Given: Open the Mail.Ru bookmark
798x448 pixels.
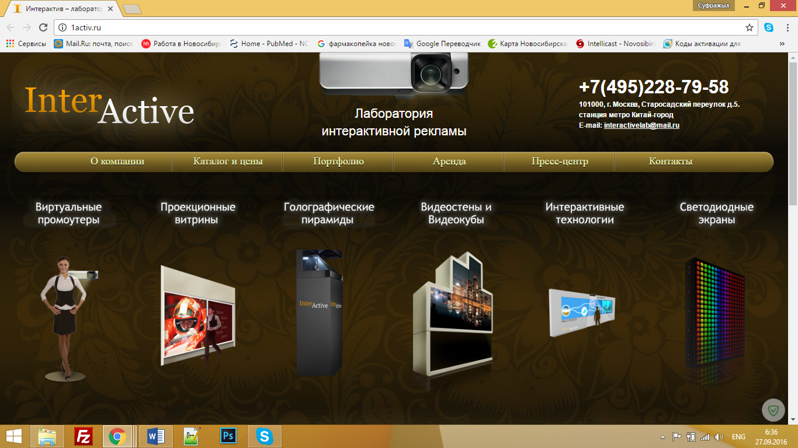Looking at the screenshot, I should [93, 44].
